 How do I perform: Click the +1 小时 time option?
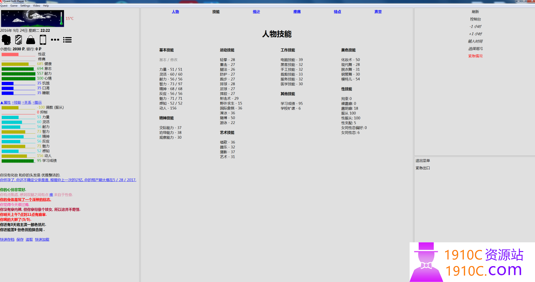[x=475, y=34]
